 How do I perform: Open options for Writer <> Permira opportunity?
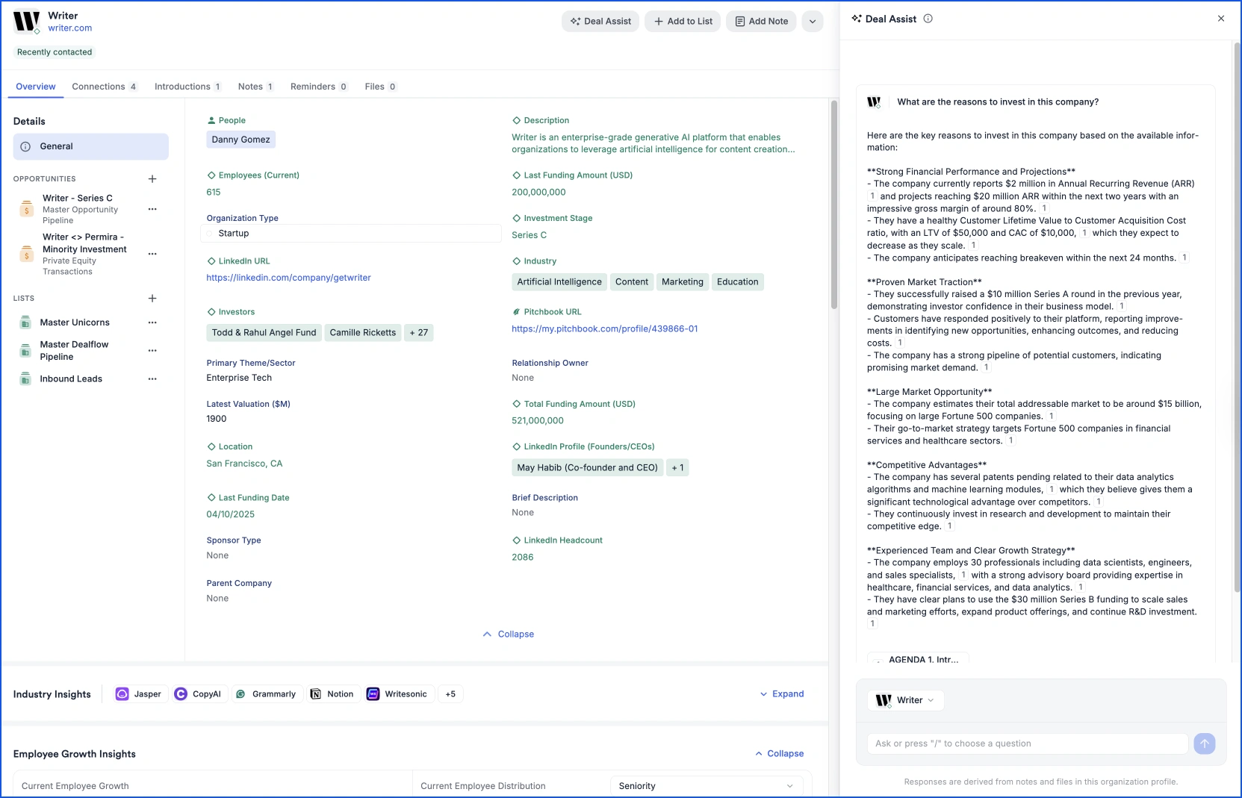pyautogui.click(x=152, y=254)
